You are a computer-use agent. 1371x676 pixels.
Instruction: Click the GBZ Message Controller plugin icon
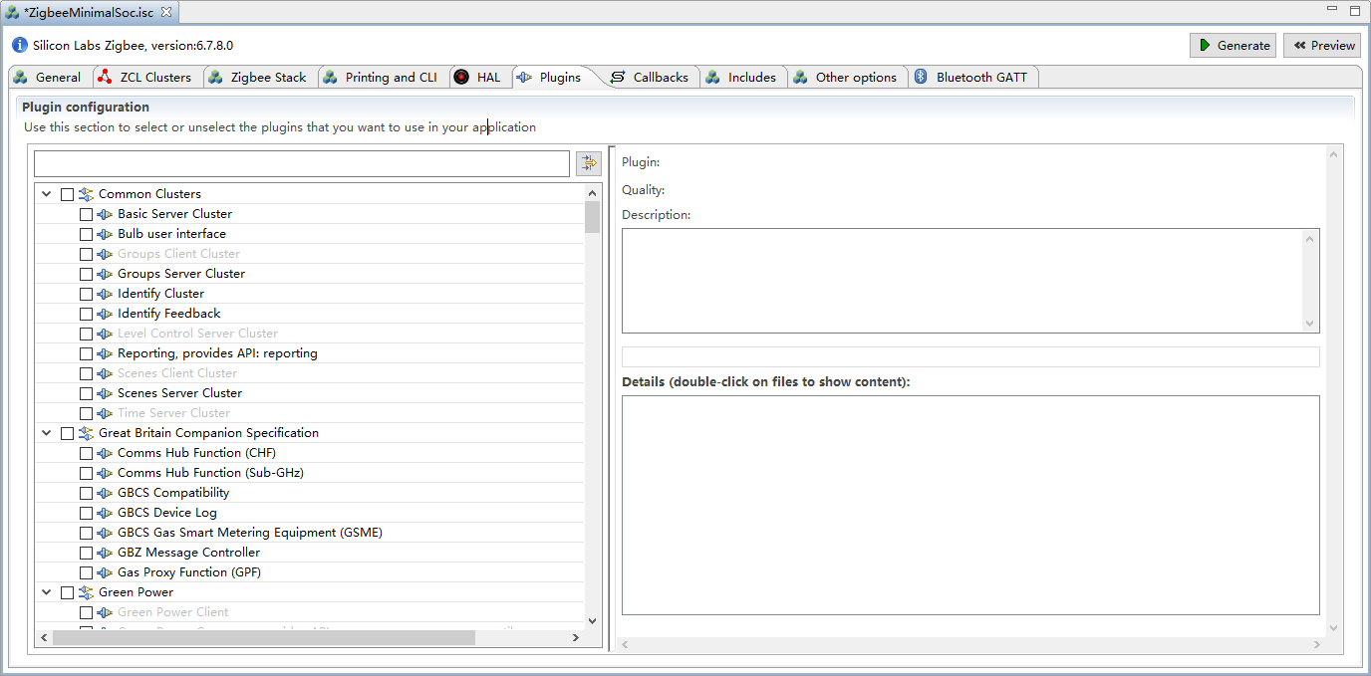click(x=105, y=553)
